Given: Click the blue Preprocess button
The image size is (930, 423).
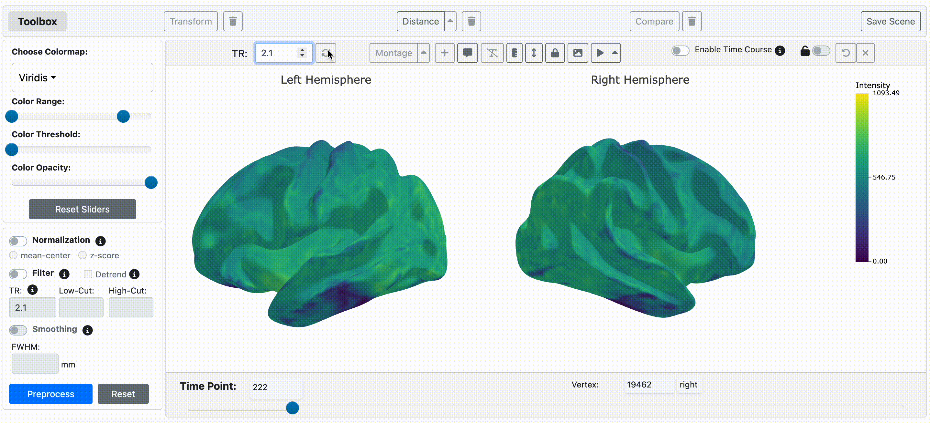Looking at the screenshot, I should tap(50, 394).
